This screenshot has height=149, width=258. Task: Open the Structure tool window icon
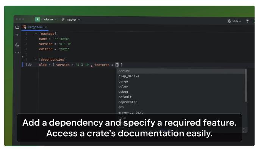pyautogui.click(x=17, y=45)
